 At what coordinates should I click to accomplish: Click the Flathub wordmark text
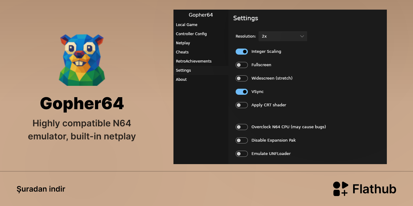click(374, 189)
